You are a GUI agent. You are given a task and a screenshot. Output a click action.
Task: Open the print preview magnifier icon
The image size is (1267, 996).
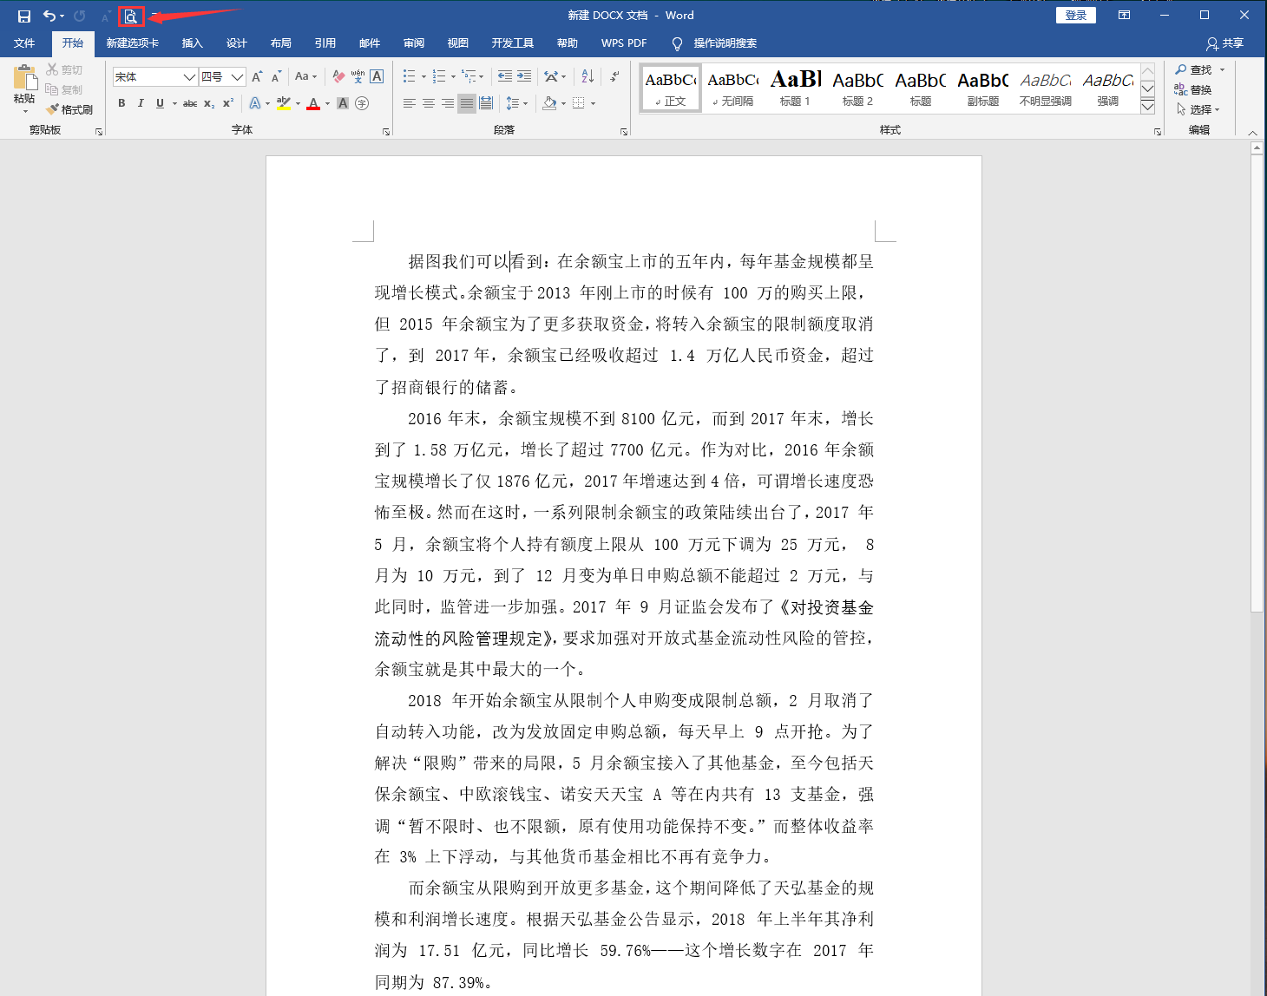tap(131, 16)
